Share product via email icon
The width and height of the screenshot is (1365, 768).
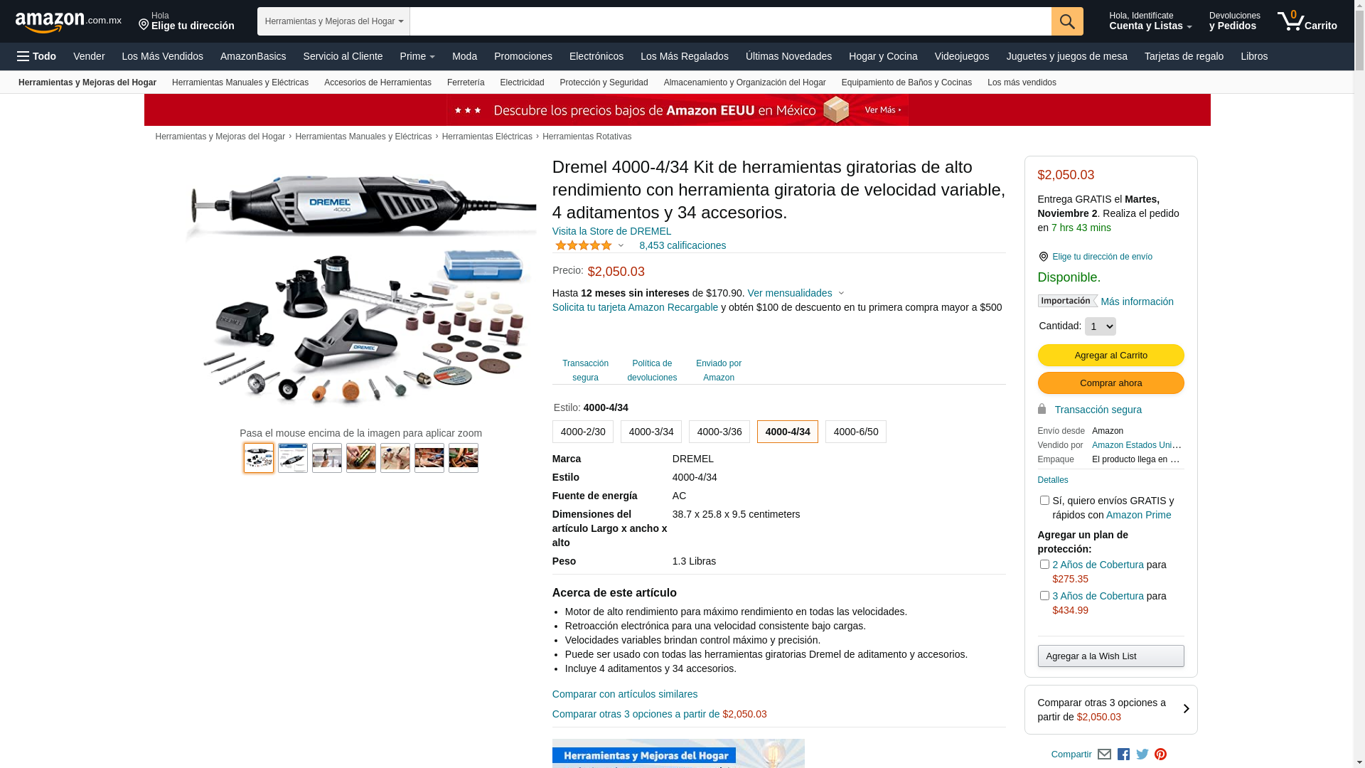(1104, 754)
